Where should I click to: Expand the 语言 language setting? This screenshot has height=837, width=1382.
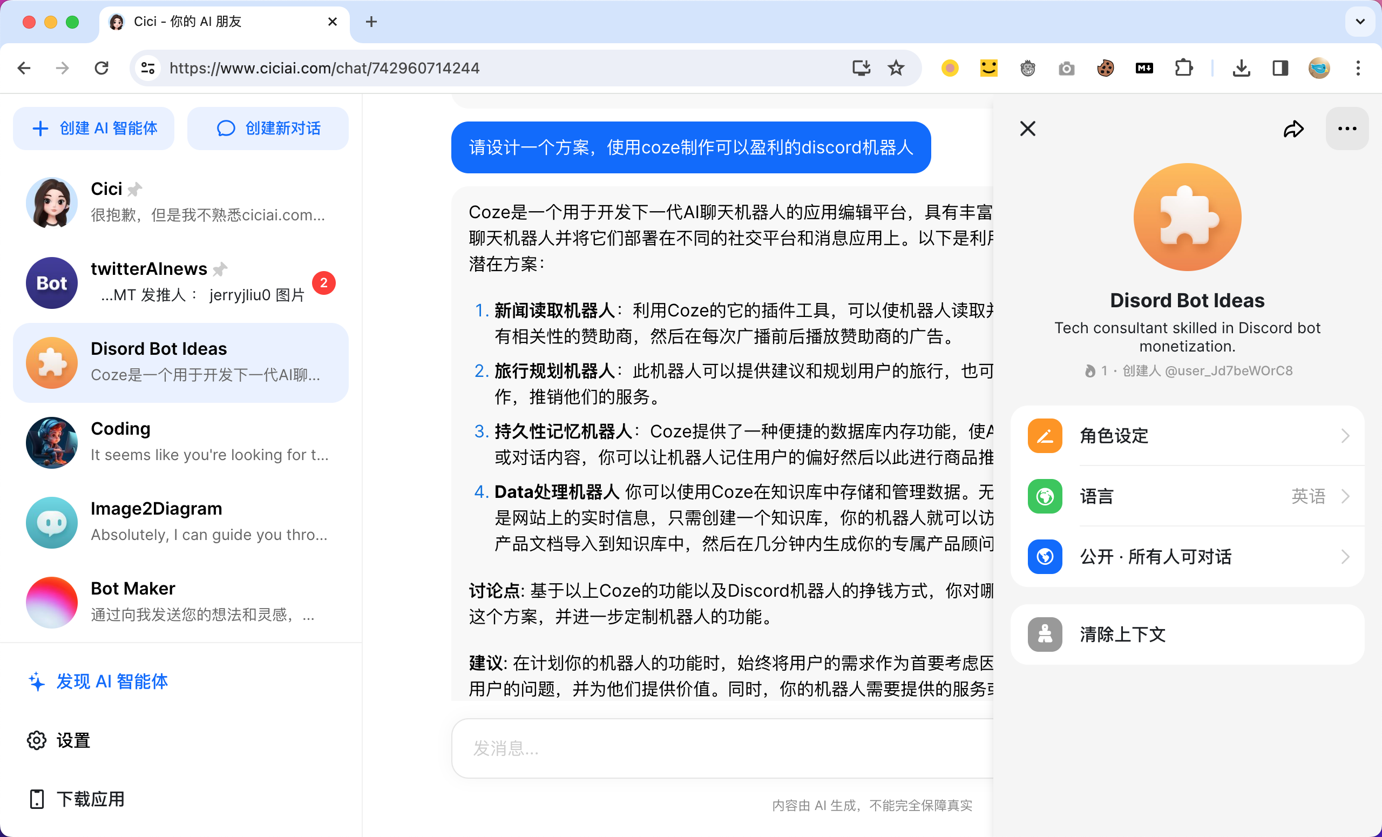click(x=1187, y=496)
